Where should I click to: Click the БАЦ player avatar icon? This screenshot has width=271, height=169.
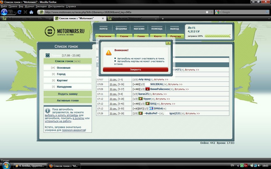147,104
